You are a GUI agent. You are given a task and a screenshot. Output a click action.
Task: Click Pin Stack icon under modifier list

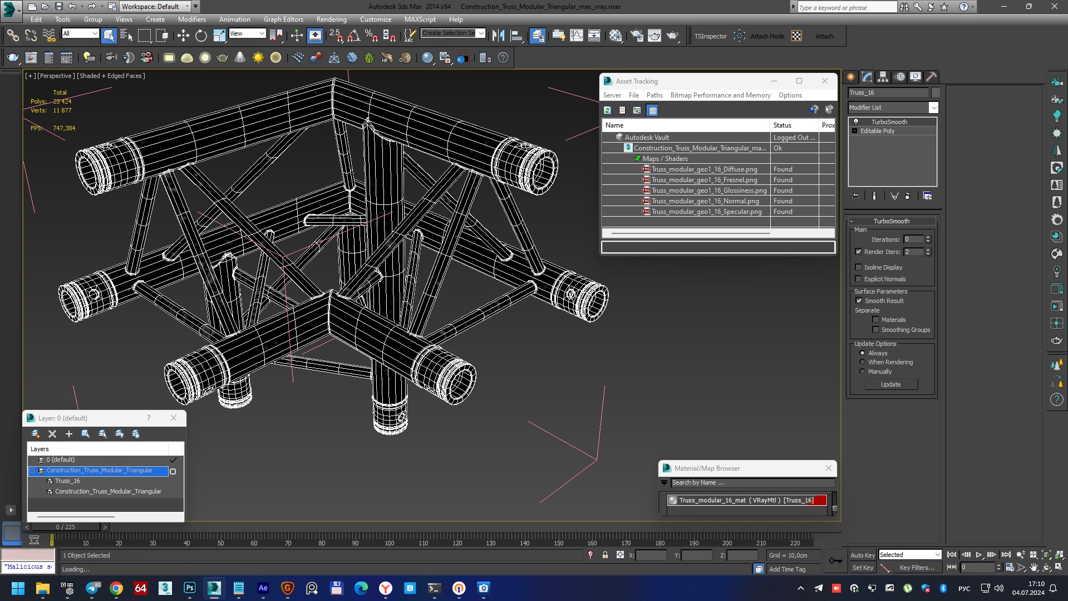click(855, 196)
